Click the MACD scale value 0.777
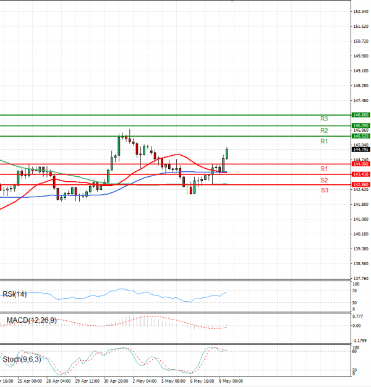Image resolution: width=371 pixels, height=387 pixels. [357, 317]
